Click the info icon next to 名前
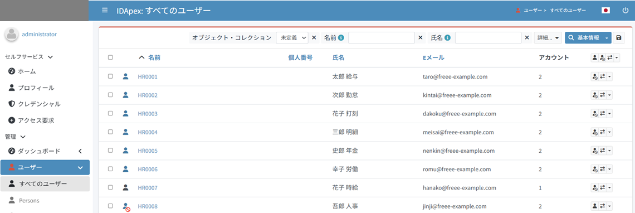 tap(341, 38)
